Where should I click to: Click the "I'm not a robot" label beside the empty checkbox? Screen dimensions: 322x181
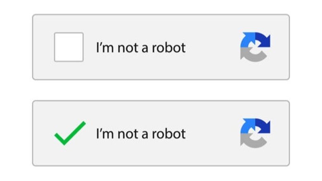[141, 48]
